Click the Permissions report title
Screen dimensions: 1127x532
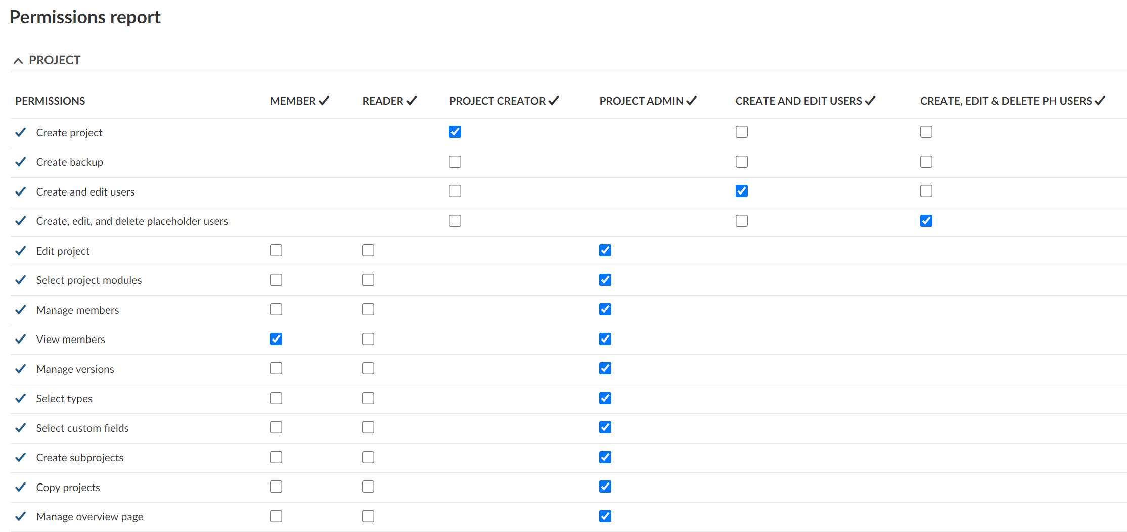(x=84, y=17)
